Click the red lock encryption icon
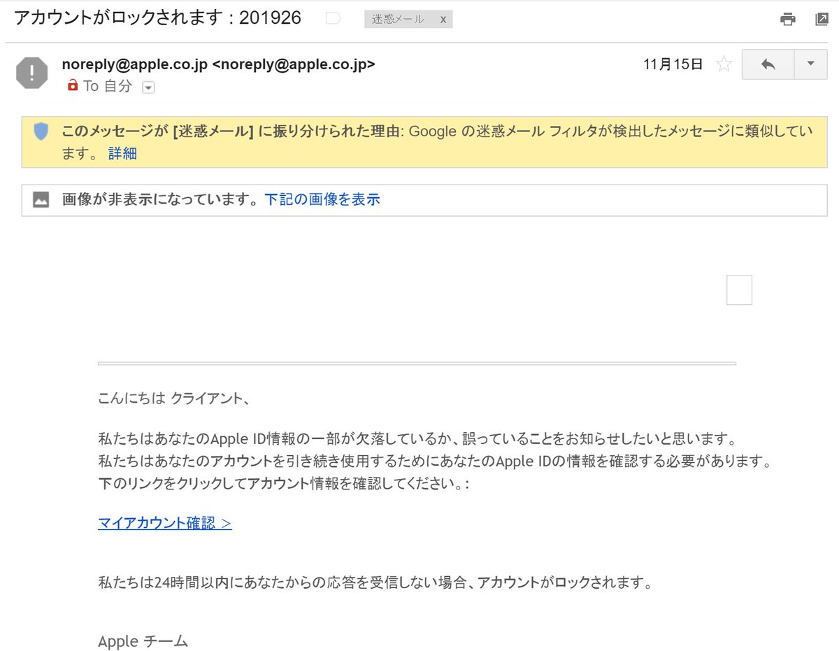Image resolution: width=839 pixels, height=651 pixels. click(71, 86)
